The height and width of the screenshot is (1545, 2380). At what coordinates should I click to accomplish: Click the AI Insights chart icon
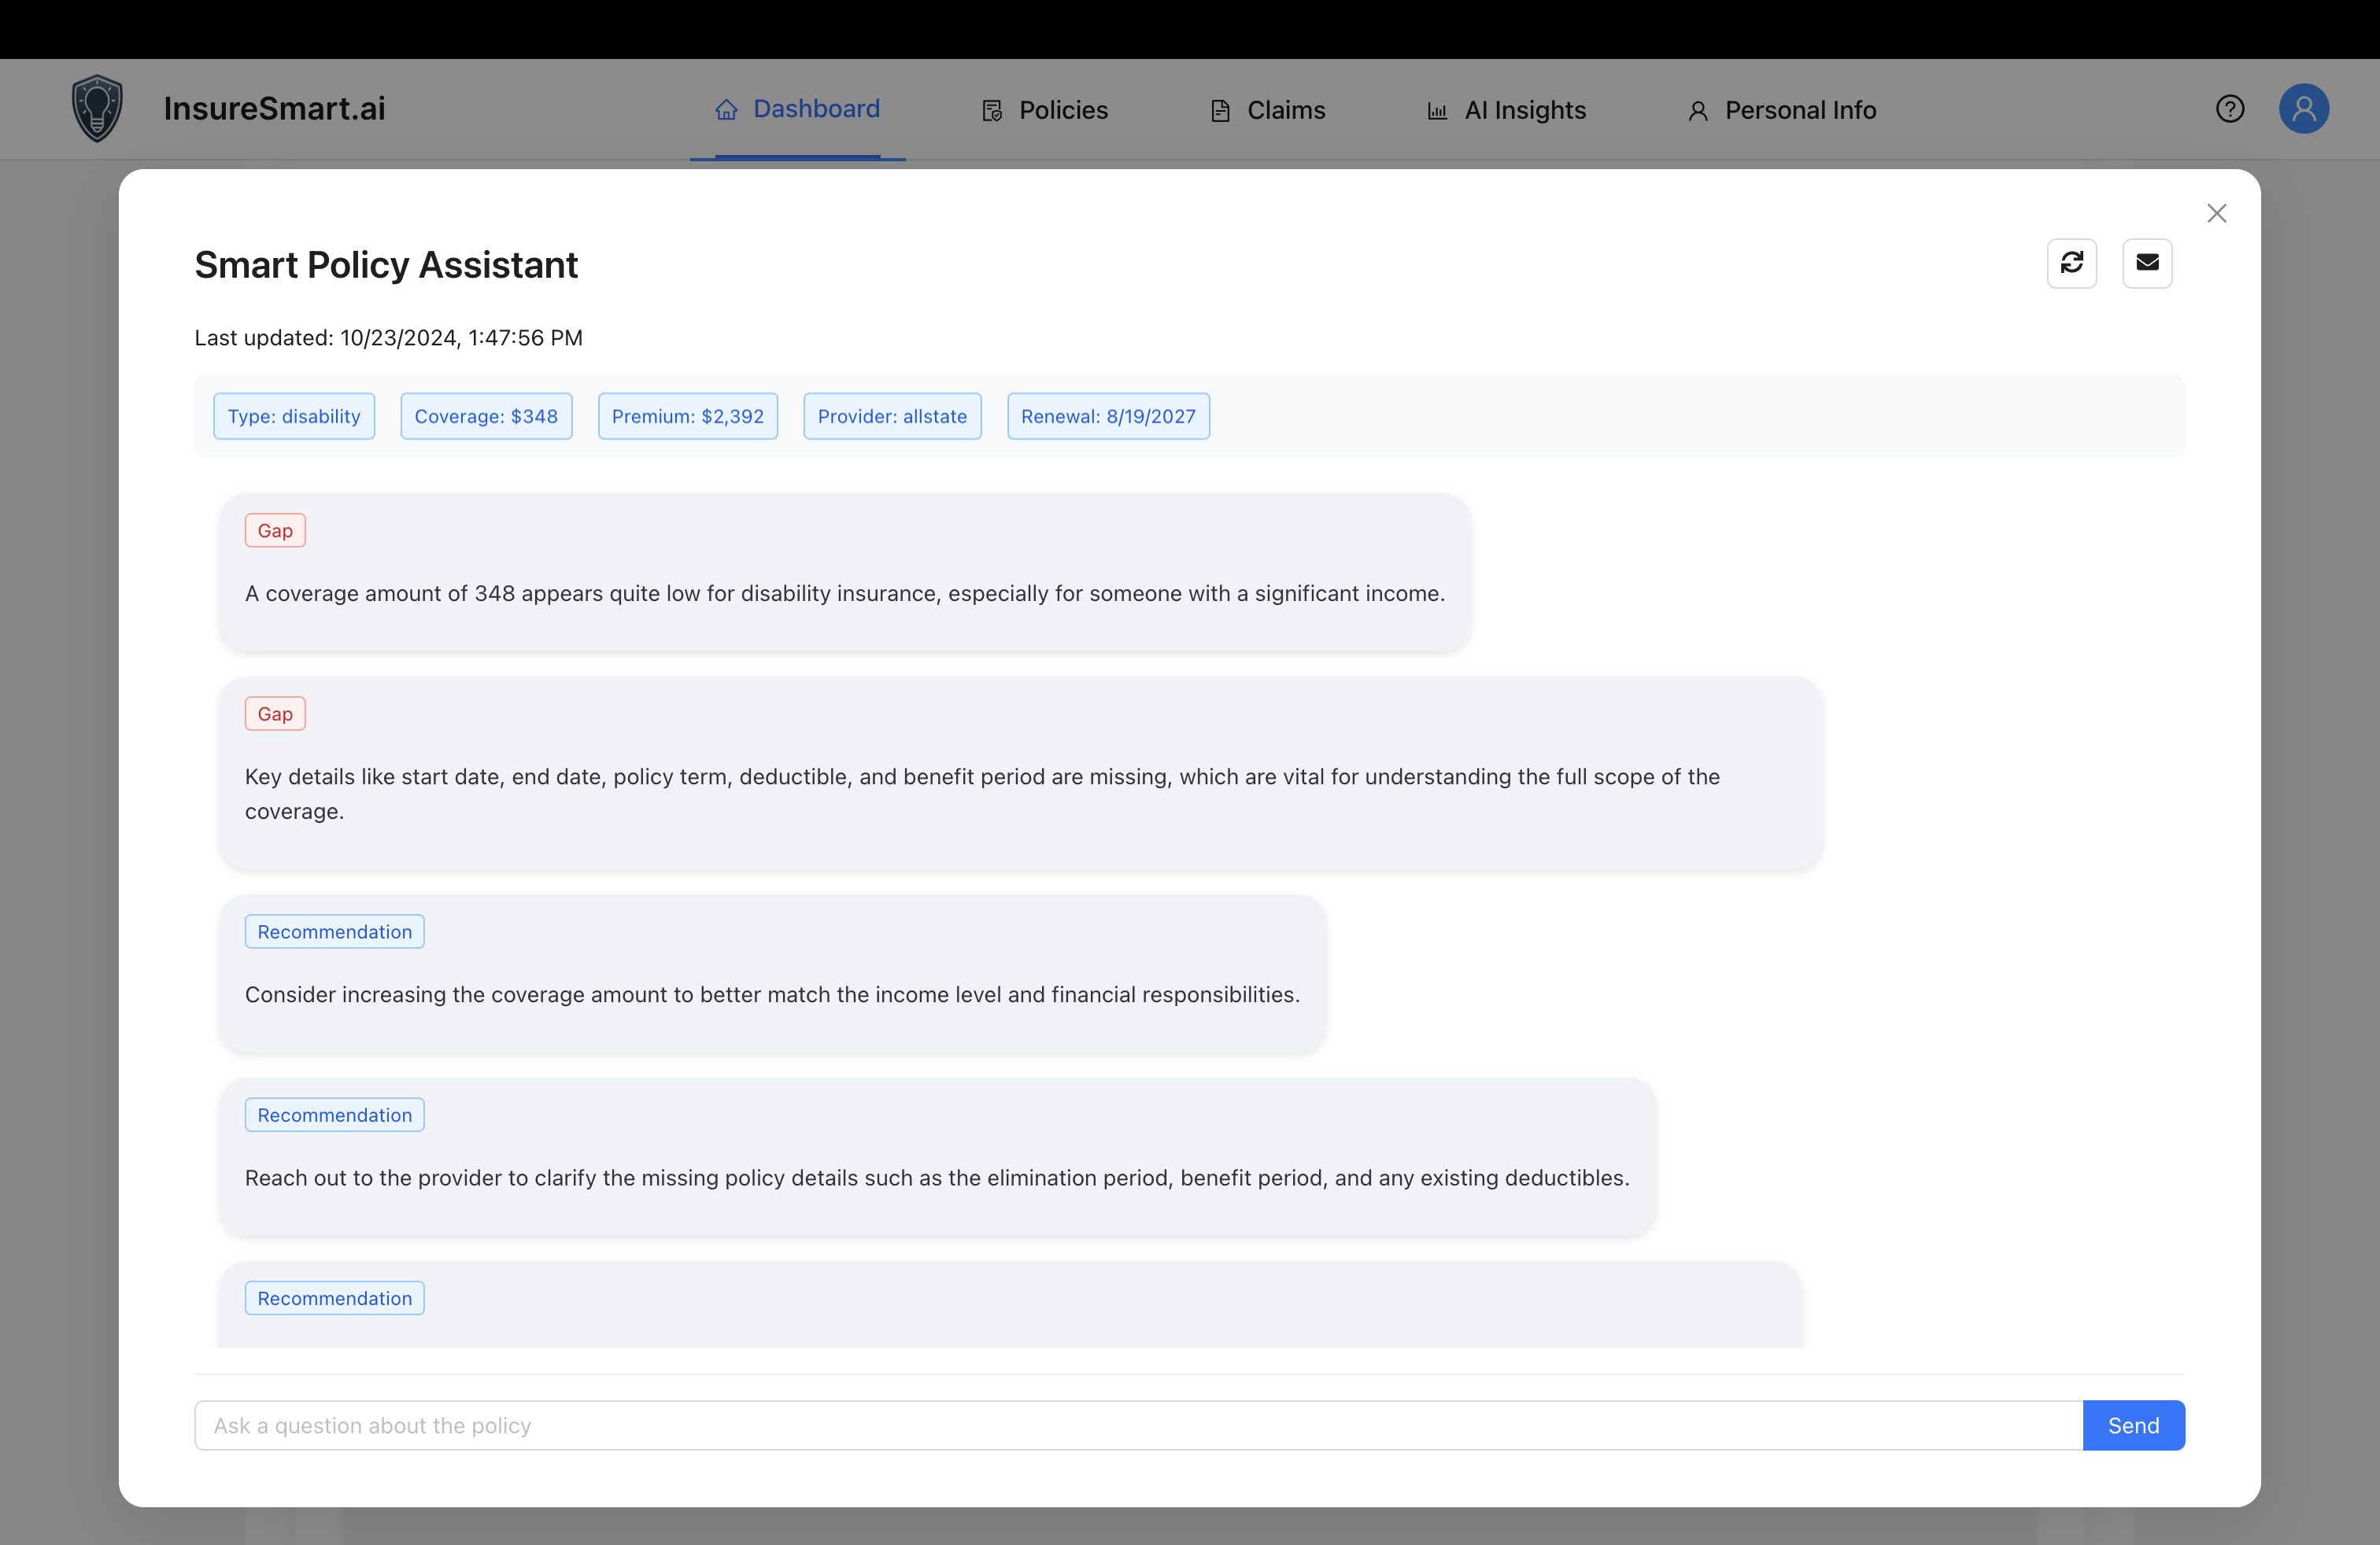click(1437, 110)
